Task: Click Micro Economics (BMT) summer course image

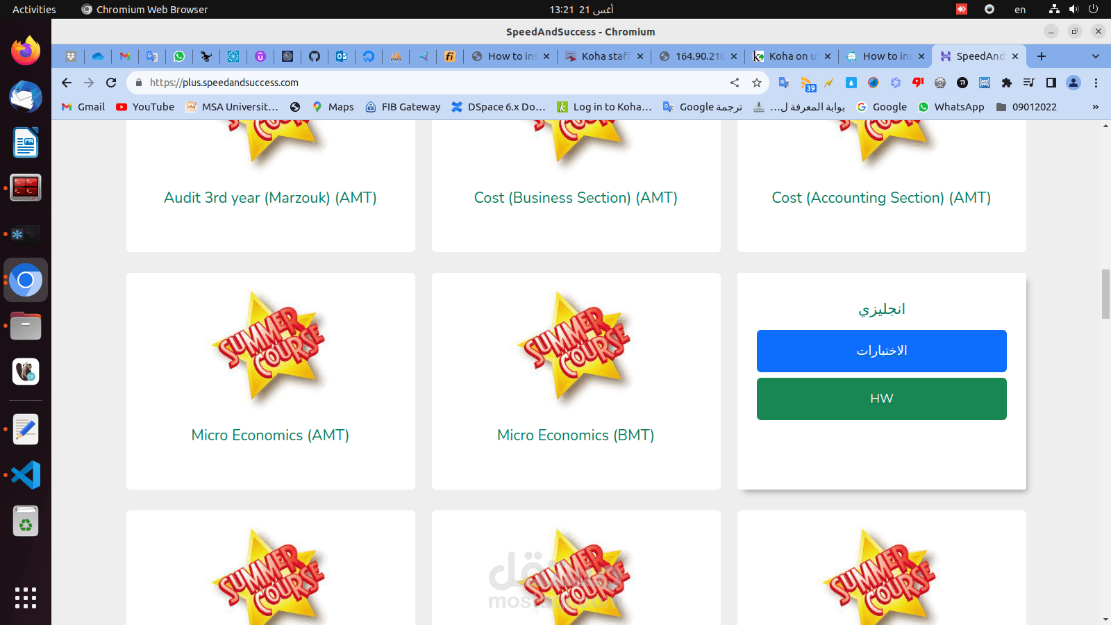Action: pyautogui.click(x=576, y=347)
